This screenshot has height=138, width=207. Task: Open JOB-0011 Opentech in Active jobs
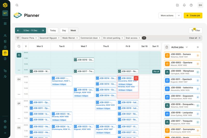[182, 81]
